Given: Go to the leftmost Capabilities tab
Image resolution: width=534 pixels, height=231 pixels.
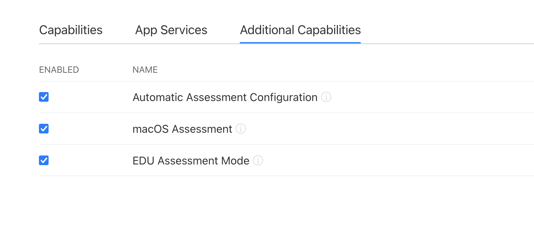Looking at the screenshot, I should pos(71,30).
